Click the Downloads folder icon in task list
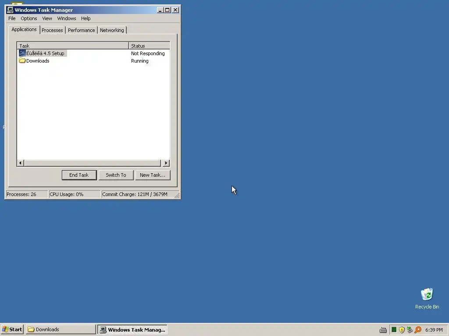The height and width of the screenshot is (336, 449). [22, 60]
